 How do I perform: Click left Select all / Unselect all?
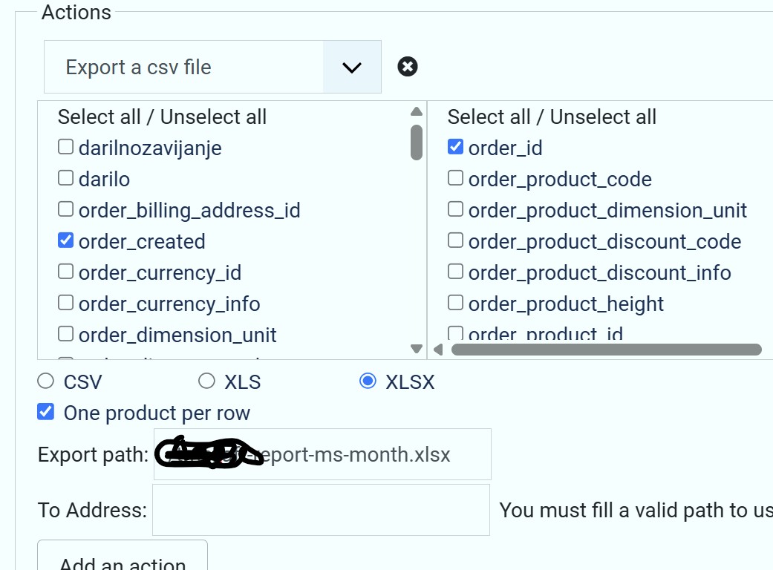pos(162,117)
